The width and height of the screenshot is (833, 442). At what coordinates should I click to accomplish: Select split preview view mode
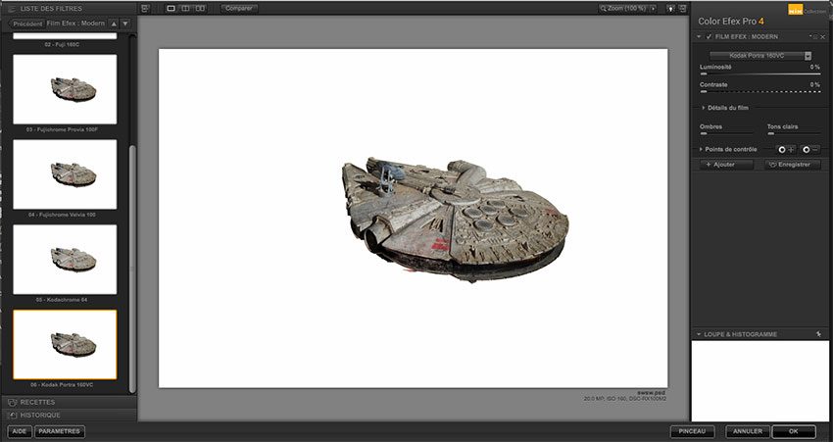coord(185,9)
